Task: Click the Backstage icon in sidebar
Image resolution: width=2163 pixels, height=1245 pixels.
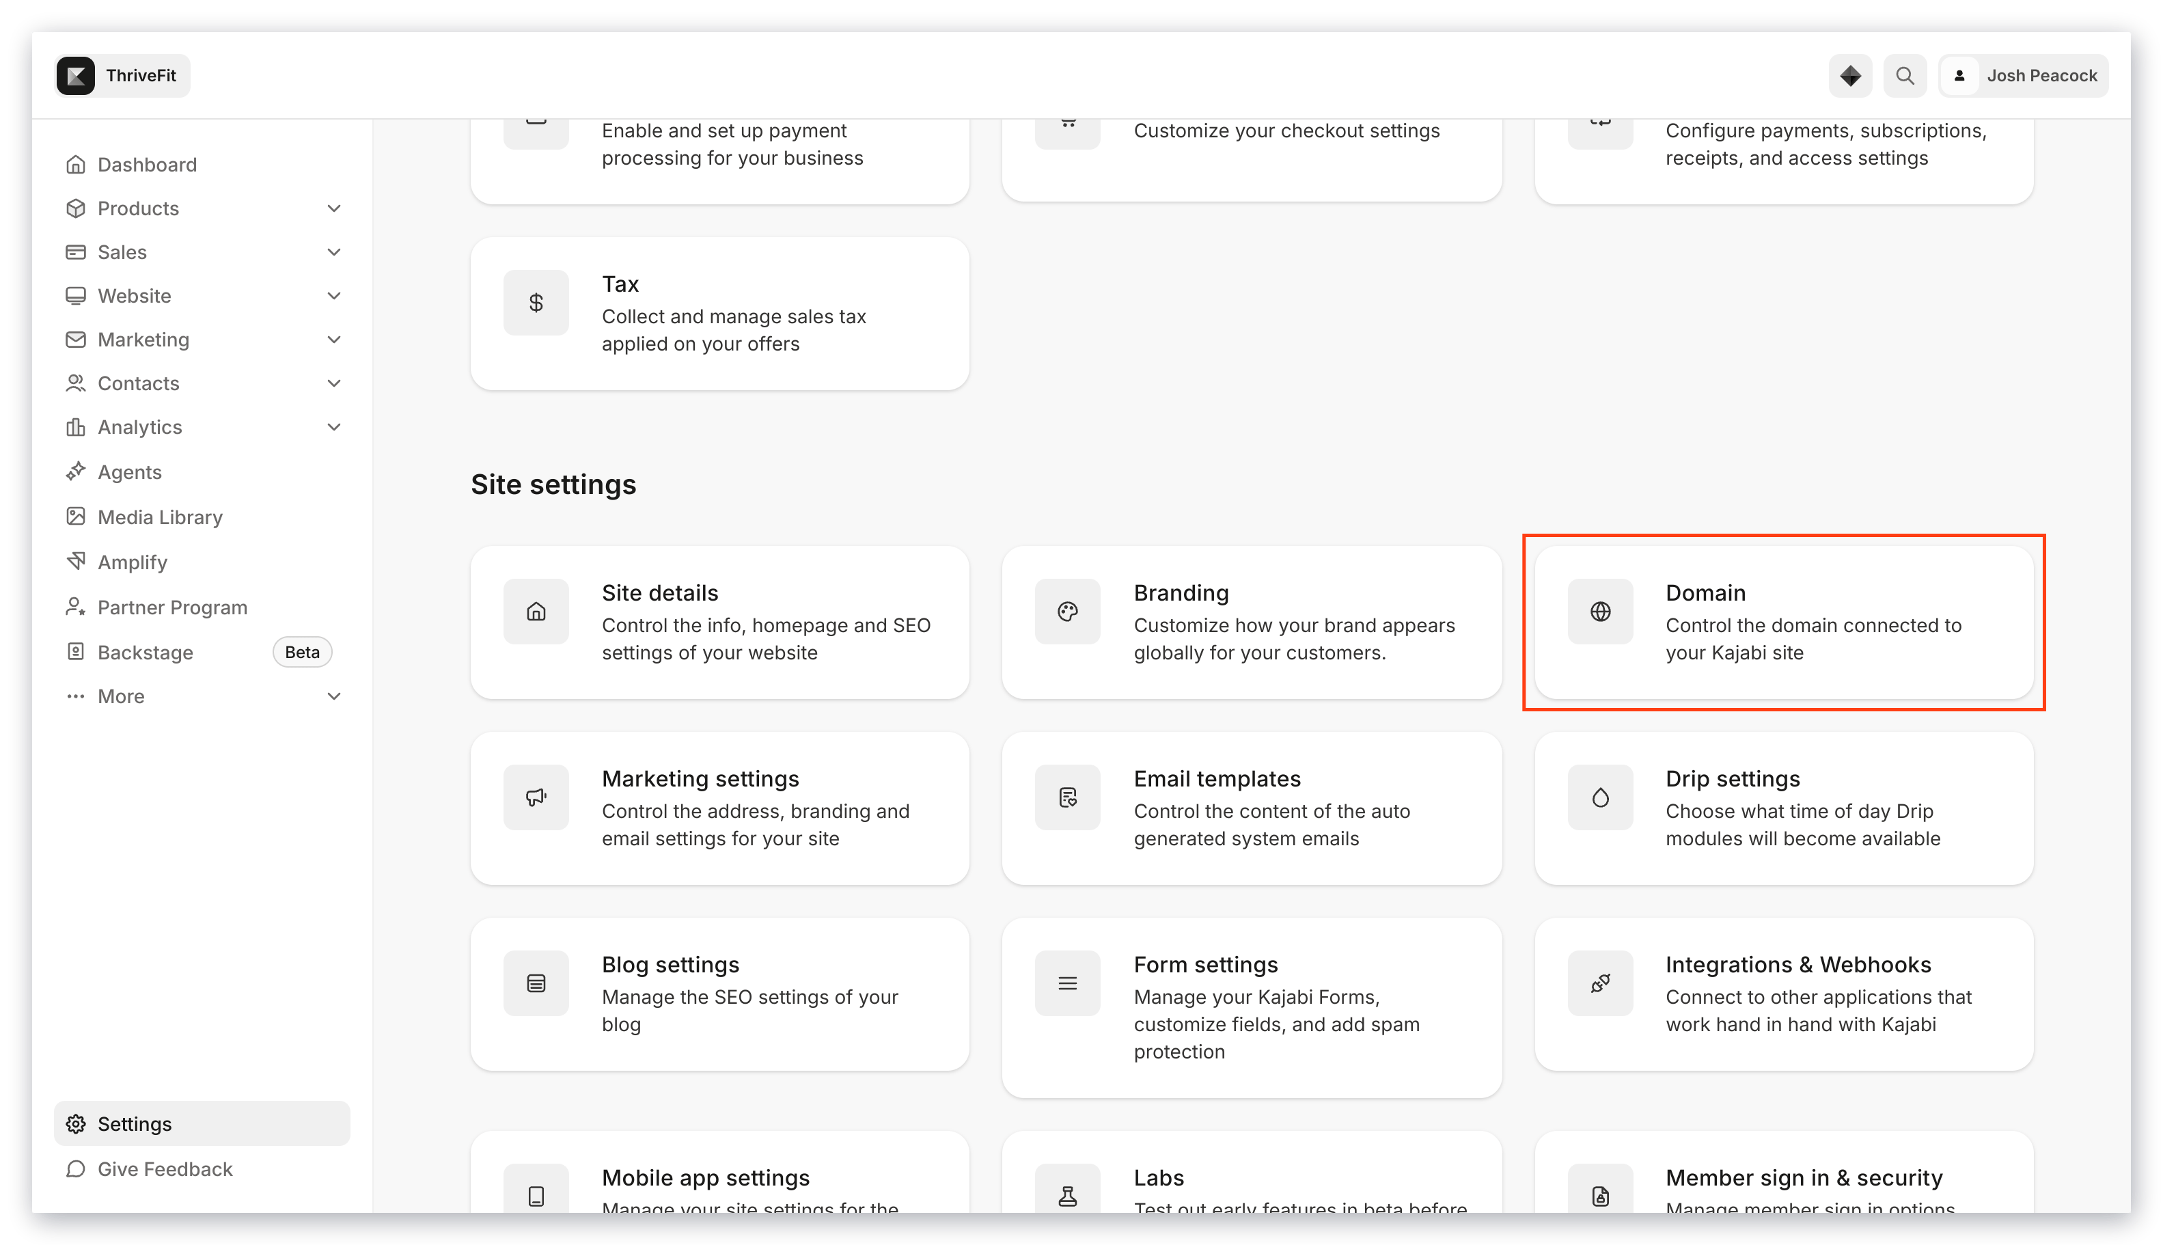Action: tap(75, 652)
